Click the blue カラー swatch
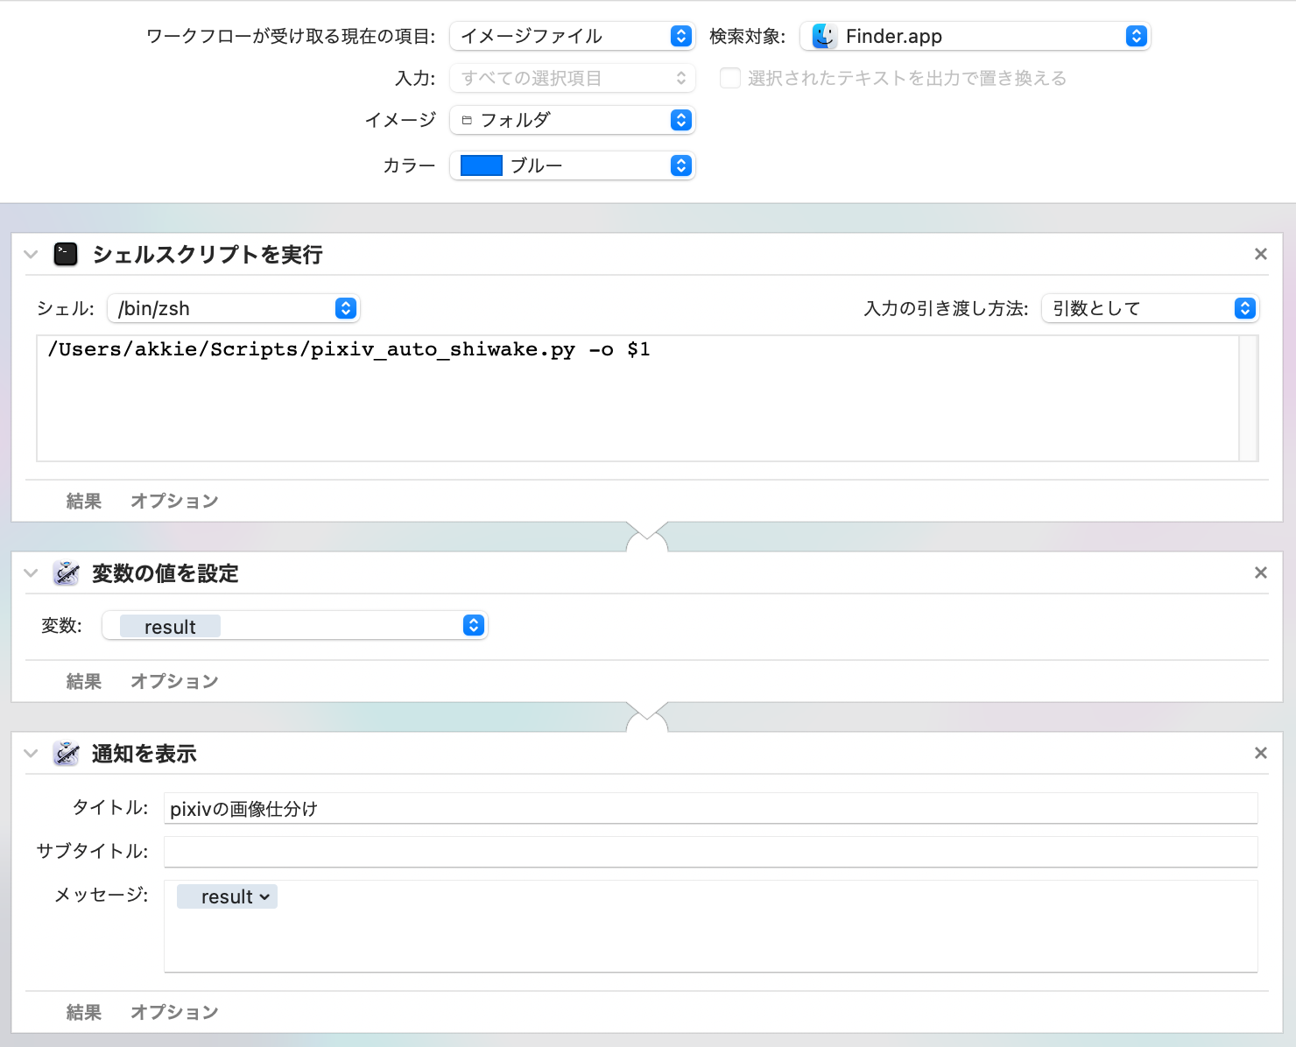Viewport: 1296px width, 1047px height. 481,165
